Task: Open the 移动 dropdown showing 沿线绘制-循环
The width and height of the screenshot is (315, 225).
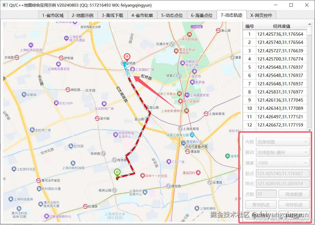Action: [283, 152]
